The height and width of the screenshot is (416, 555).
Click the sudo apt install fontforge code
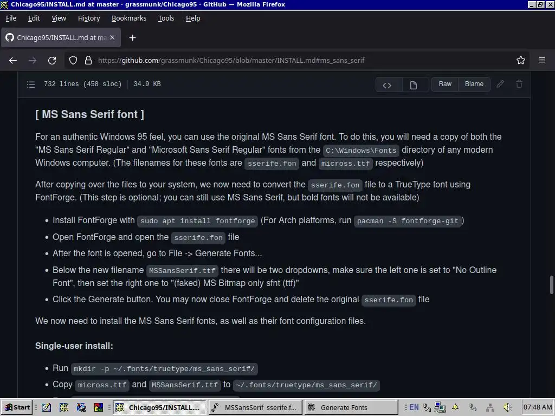pyautogui.click(x=197, y=221)
